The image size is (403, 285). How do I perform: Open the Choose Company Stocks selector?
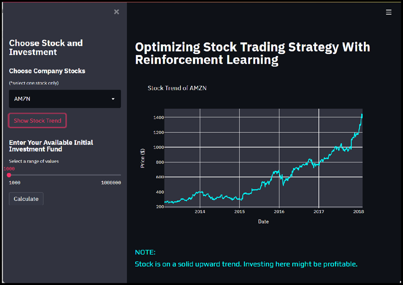click(64, 99)
